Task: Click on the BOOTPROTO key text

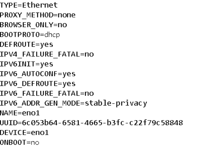Action: click(x=20, y=35)
